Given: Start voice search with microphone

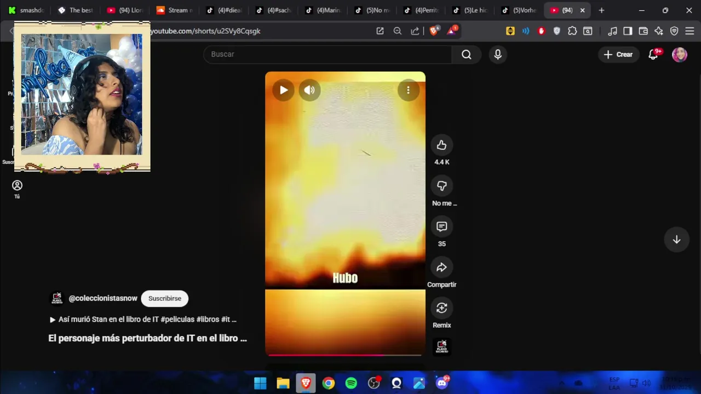Looking at the screenshot, I should coord(497,54).
